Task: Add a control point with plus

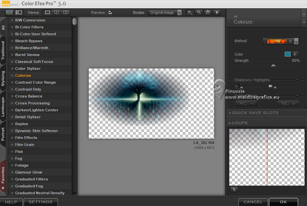Action: tap(288, 103)
